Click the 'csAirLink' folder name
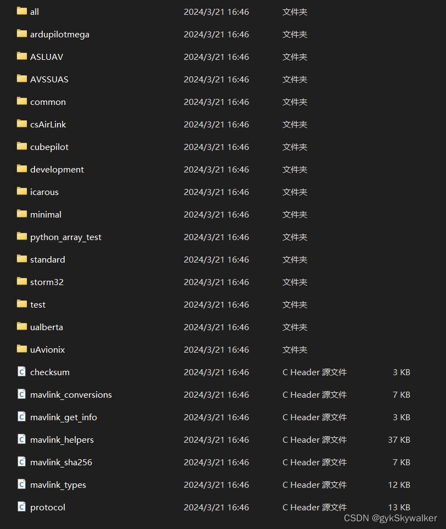The image size is (446, 529). (48, 125)
